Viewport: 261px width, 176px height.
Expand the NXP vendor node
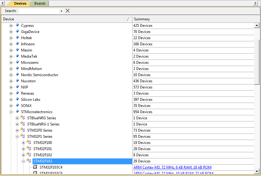click(x=11, y=87)
